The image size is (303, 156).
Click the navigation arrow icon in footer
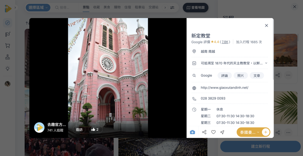coord(222,132)
